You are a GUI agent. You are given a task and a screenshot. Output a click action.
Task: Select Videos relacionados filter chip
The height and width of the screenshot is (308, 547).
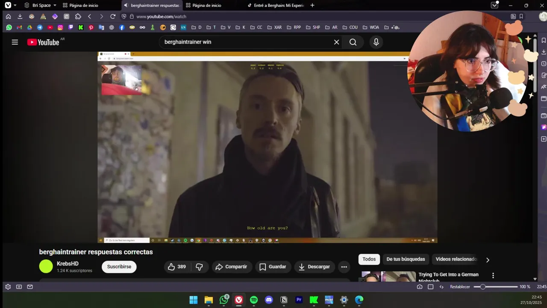(x=456, y=259)
